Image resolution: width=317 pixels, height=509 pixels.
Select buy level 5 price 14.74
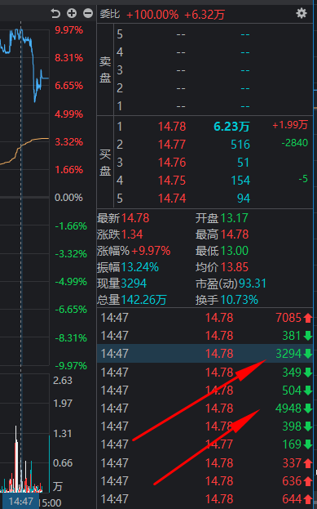[x=172, y=198]
